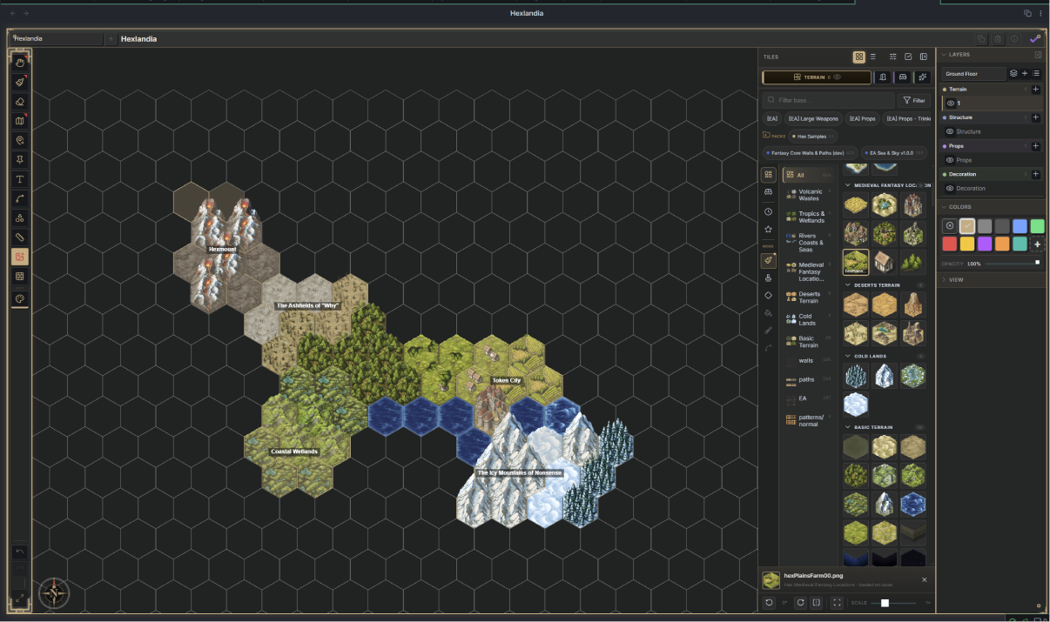Select the curved path tool

point(20,198)
